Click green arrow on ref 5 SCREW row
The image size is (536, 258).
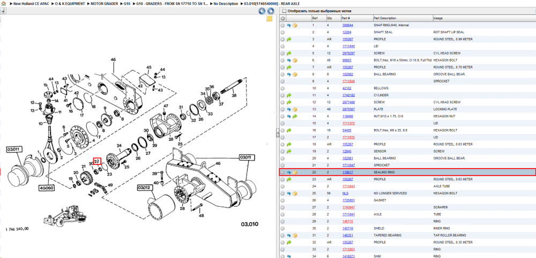[289, 53]
